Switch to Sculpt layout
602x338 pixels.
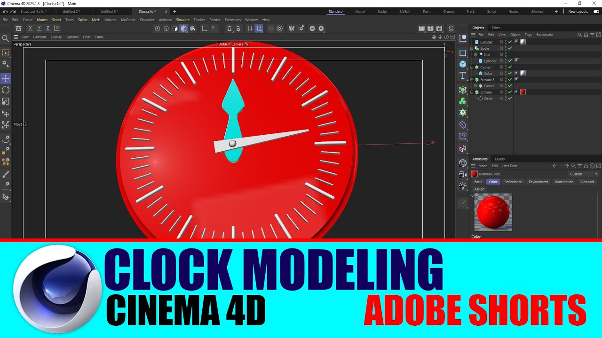coord(382,11)
